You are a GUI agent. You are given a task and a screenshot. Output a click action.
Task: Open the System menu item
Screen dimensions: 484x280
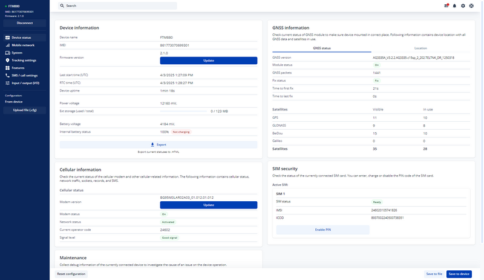point(17,53)
